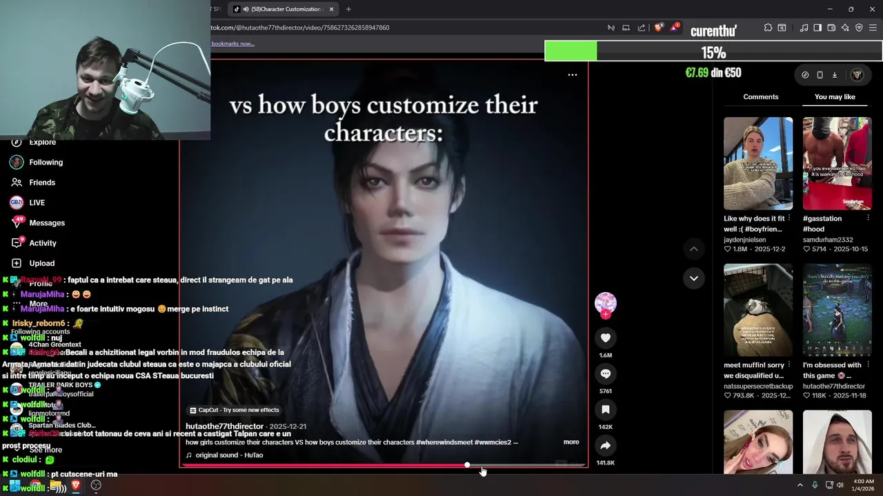Image resolution: width=883 pixels, height=496 pixels.
Task: Options for Like why does it fit
Action: coord(789,218)
